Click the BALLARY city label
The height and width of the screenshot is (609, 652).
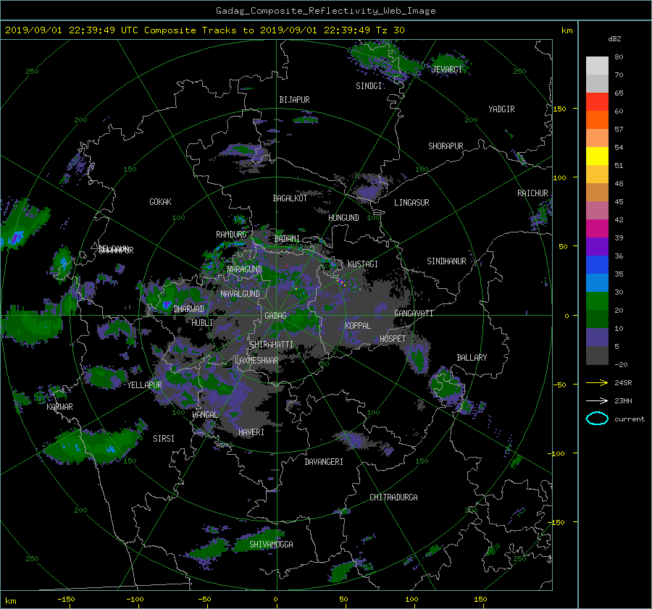coord(472,358)
